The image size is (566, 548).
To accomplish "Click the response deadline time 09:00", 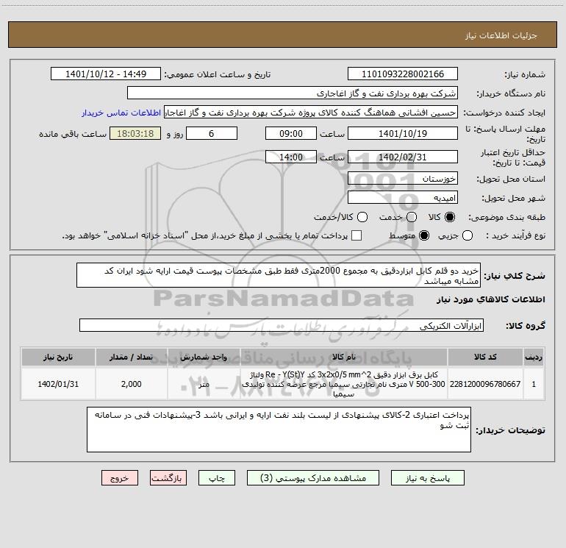I will coord(291,133).
